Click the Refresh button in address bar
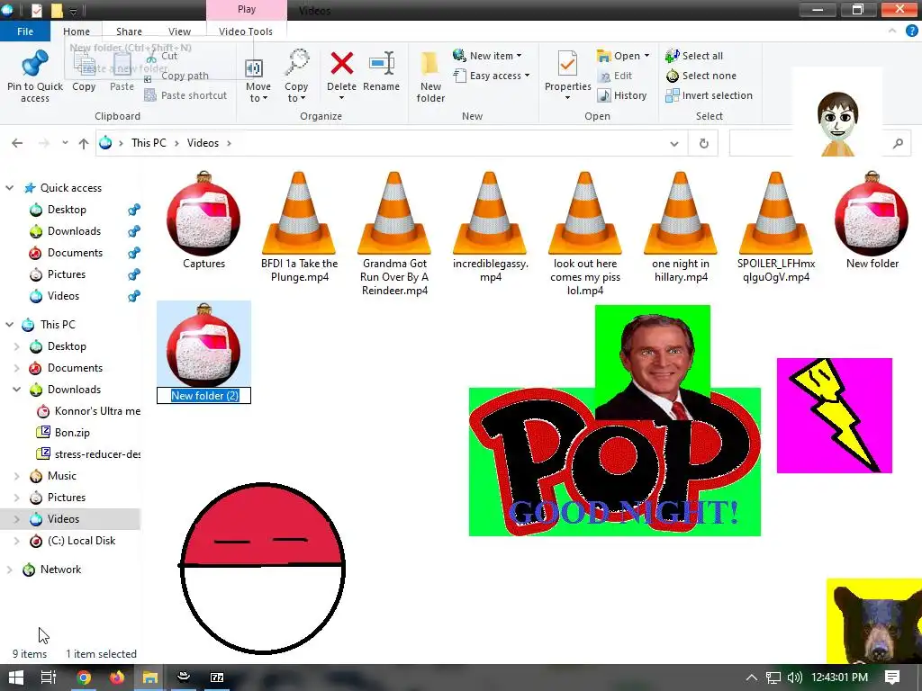The width and height of the screenshot is (922, 691). point(703,143)
